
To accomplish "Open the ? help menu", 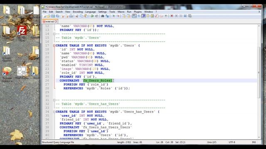I will pos(156,12).
